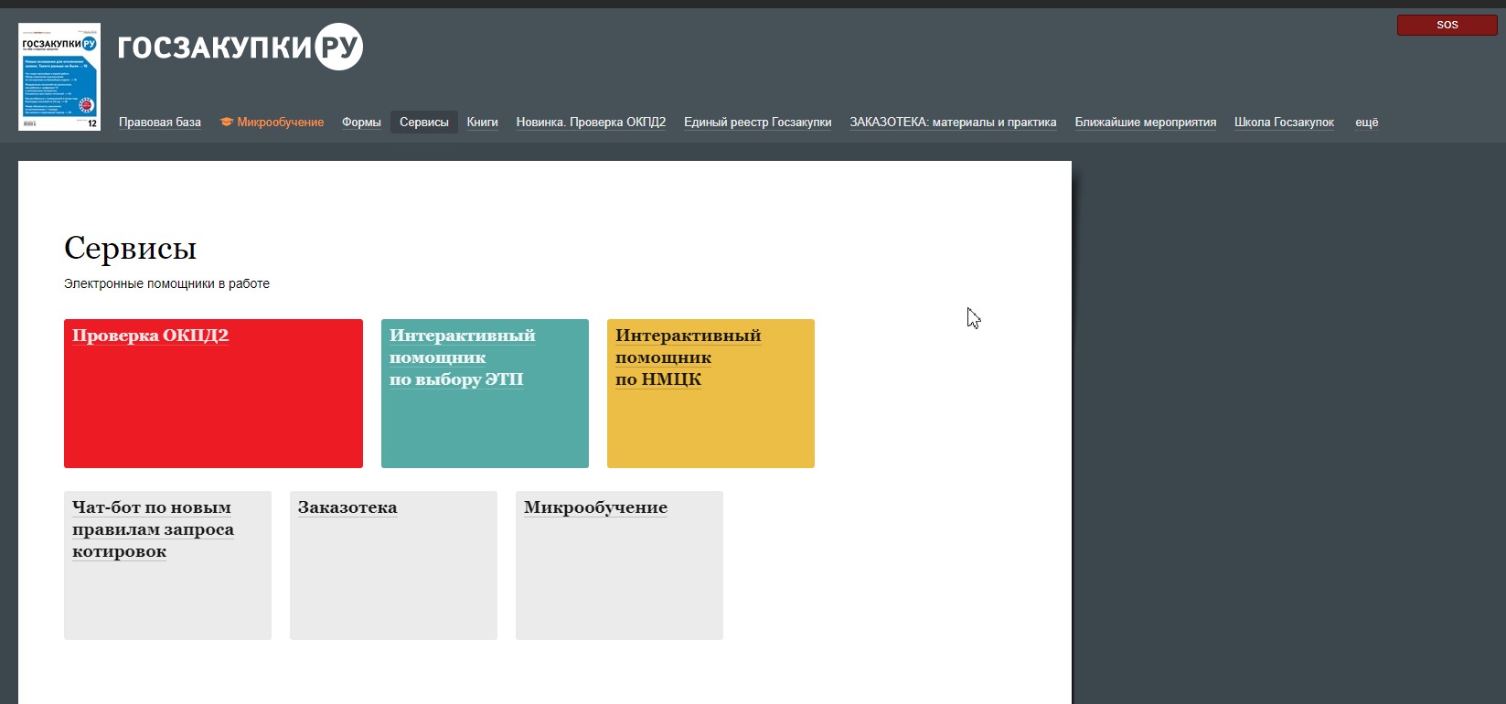The image size is (1506, 704).
Task: Select the Сервисы tab in navigation
Action: (x=424, y=123)
